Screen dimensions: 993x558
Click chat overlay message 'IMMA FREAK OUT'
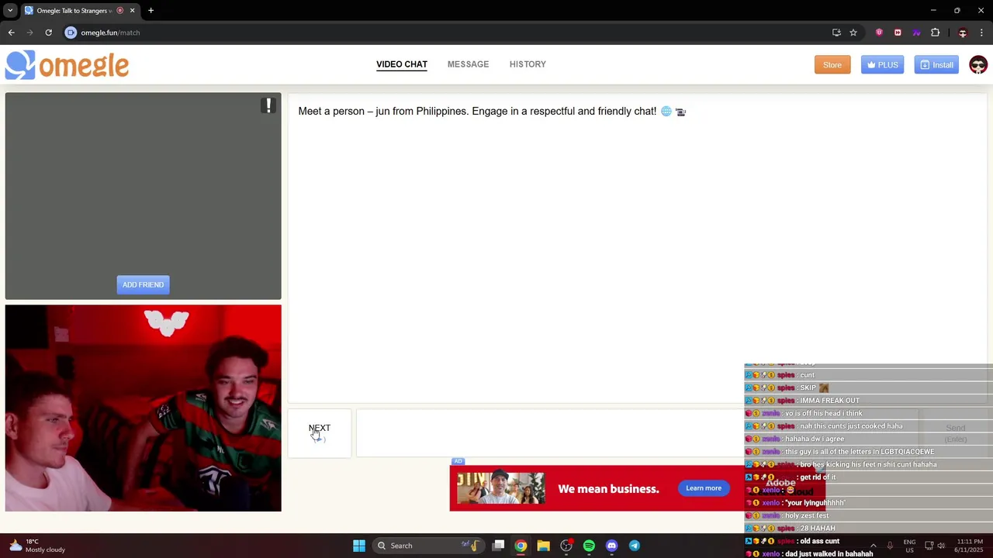coord(829,401)
